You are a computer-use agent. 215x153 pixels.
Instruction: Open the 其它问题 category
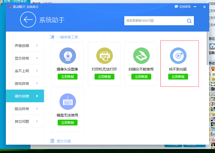coord(25,121)
